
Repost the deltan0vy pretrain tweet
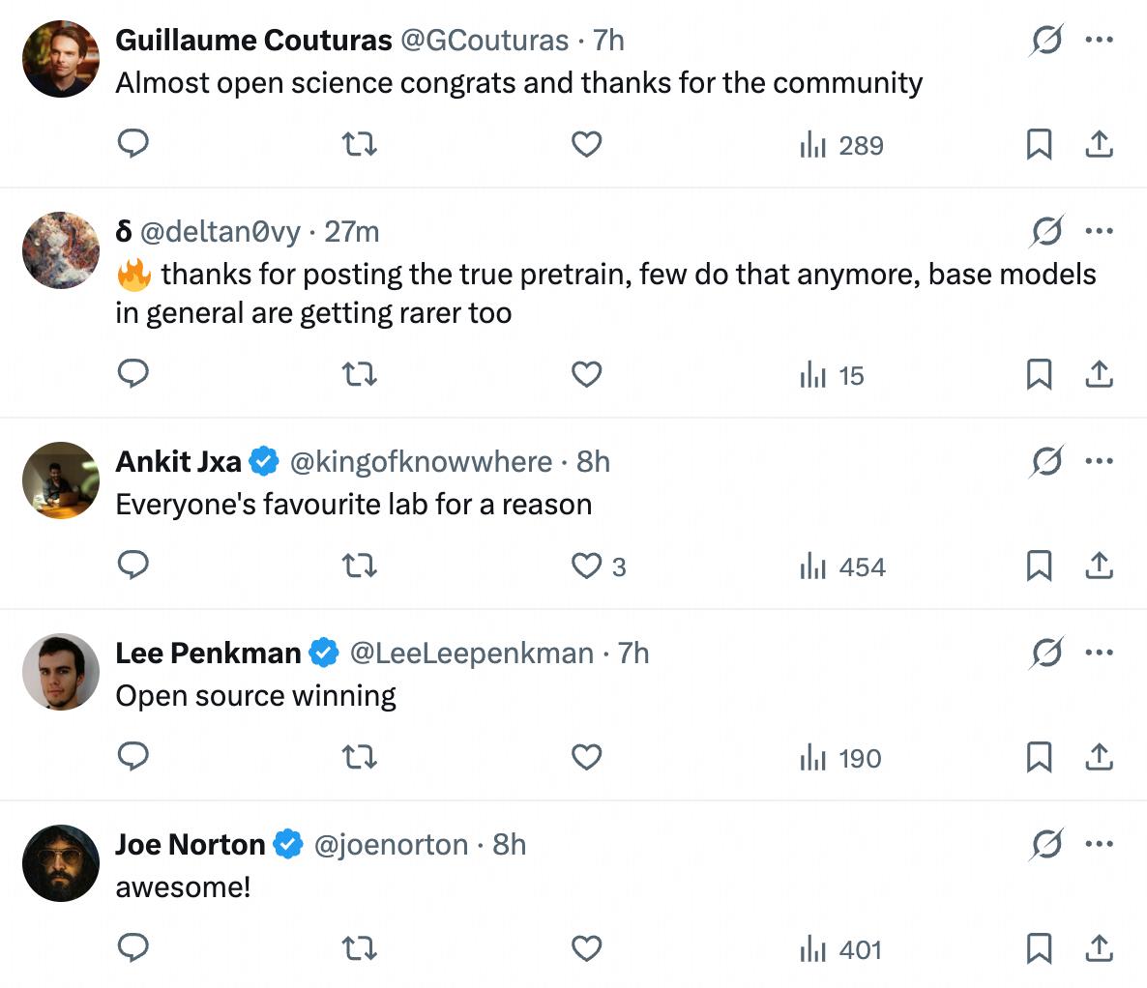pyautogui.click(x=360, y=375)
